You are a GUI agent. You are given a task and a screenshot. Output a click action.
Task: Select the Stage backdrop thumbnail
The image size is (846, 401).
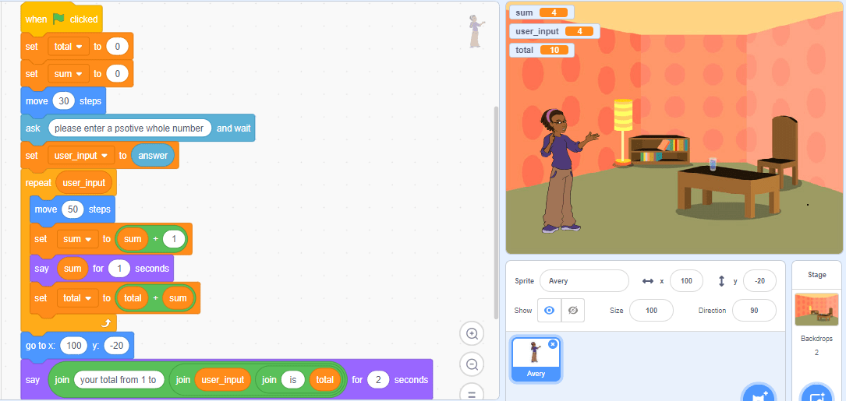point(816,309)
